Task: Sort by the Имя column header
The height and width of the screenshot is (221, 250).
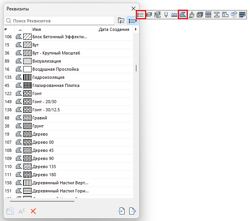Action: 64,29
